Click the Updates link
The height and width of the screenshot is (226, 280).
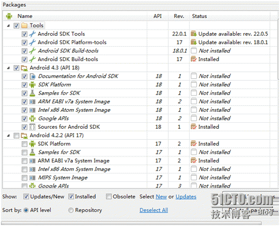coord(186,196)
